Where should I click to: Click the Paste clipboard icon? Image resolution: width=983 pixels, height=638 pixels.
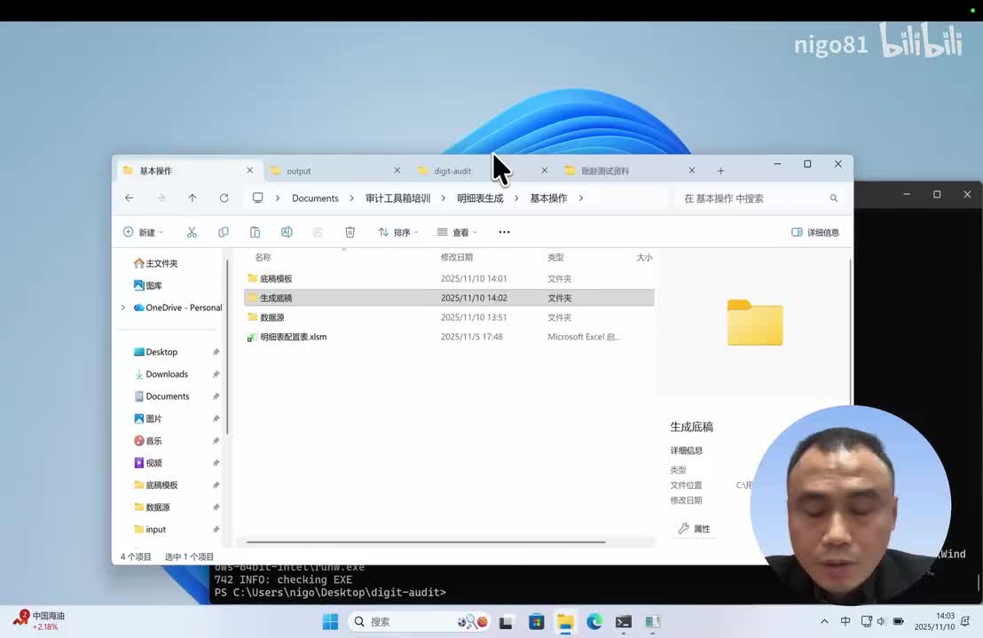click(255, 232)
